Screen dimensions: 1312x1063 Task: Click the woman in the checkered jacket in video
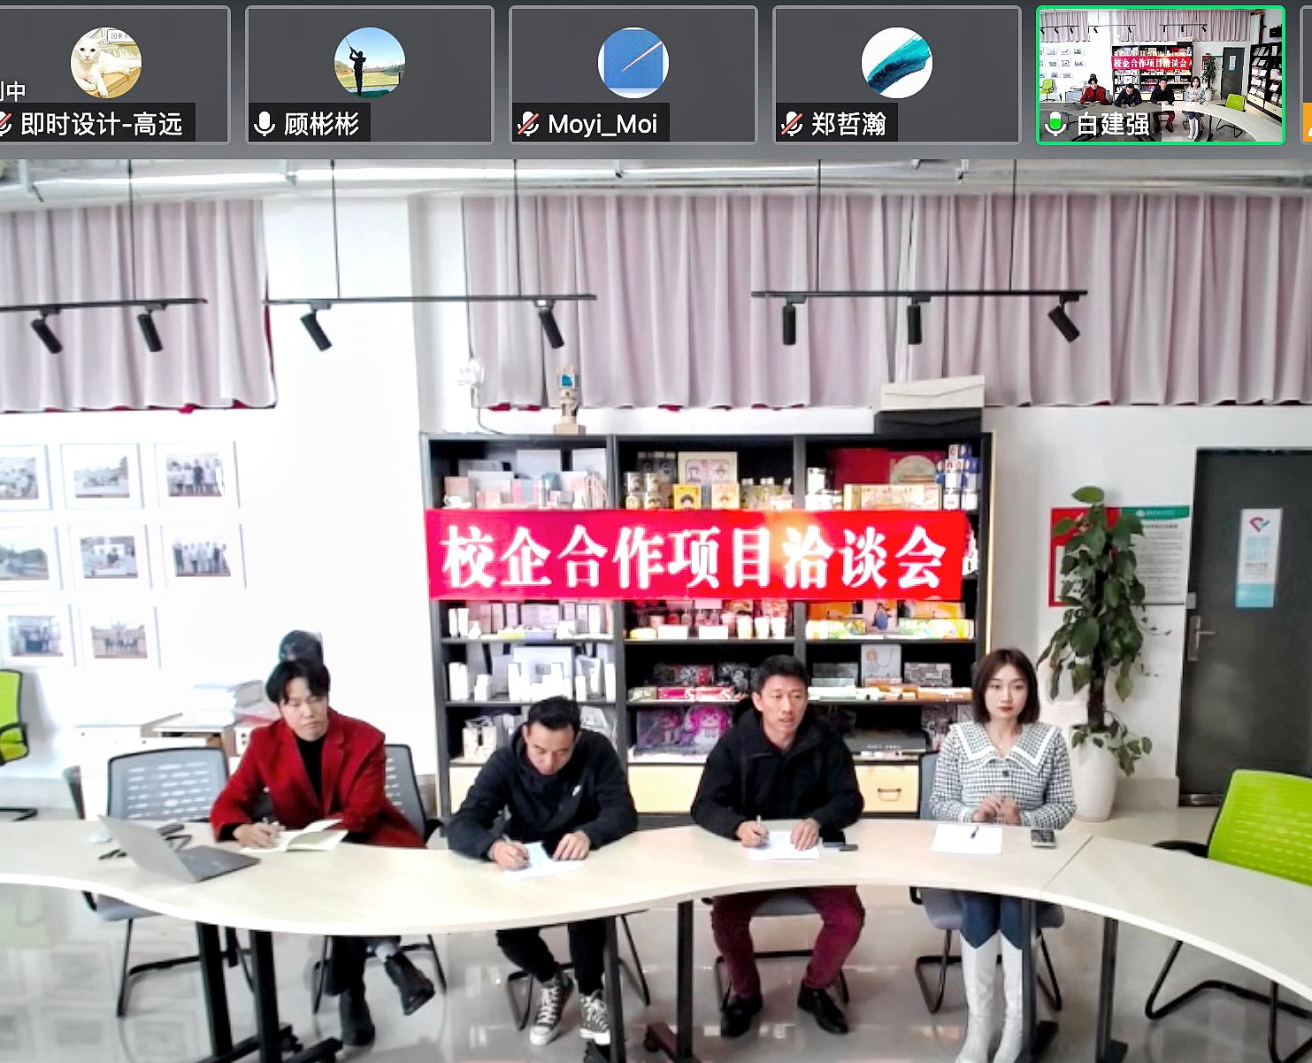[1003, 761]
